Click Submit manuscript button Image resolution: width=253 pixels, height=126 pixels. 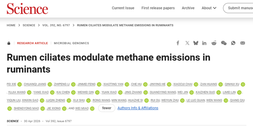tap(238, 8)
